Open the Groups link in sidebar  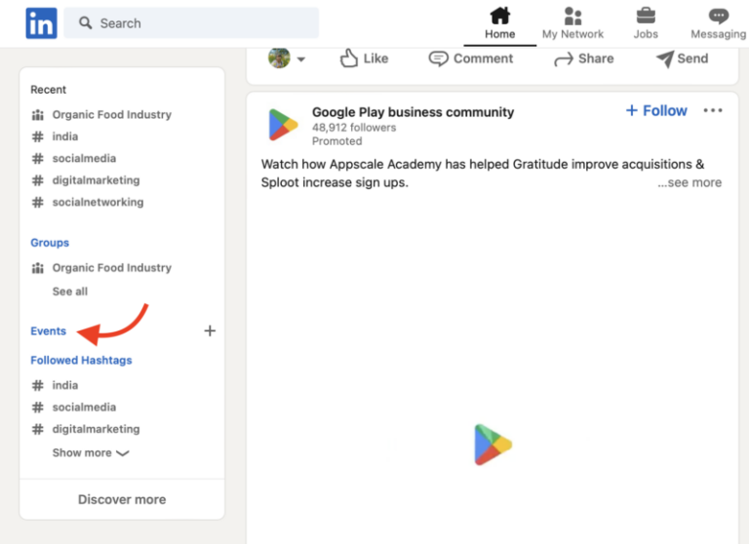pos(50,243)
